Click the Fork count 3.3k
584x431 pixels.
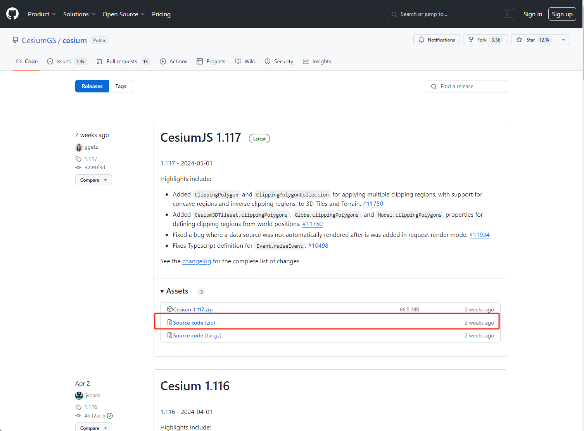click(x=496, y=40)
